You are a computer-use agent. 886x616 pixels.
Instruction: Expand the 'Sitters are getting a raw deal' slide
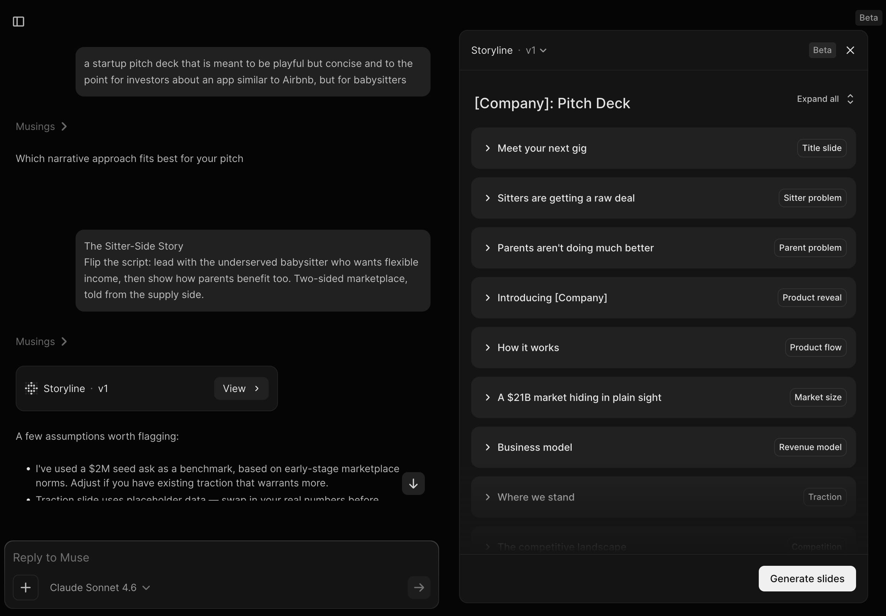(488, 198)
